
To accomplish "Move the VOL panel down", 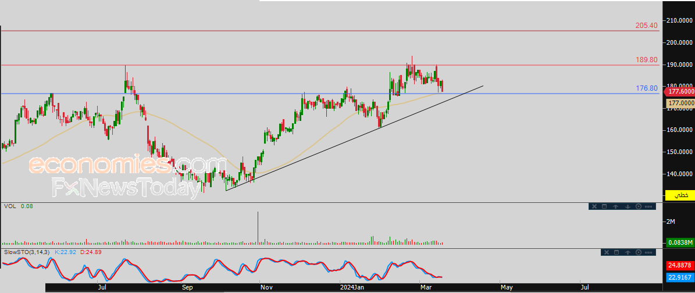I will point(628,206).
